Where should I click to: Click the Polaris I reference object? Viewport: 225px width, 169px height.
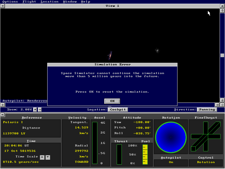(x=13, y=122)
